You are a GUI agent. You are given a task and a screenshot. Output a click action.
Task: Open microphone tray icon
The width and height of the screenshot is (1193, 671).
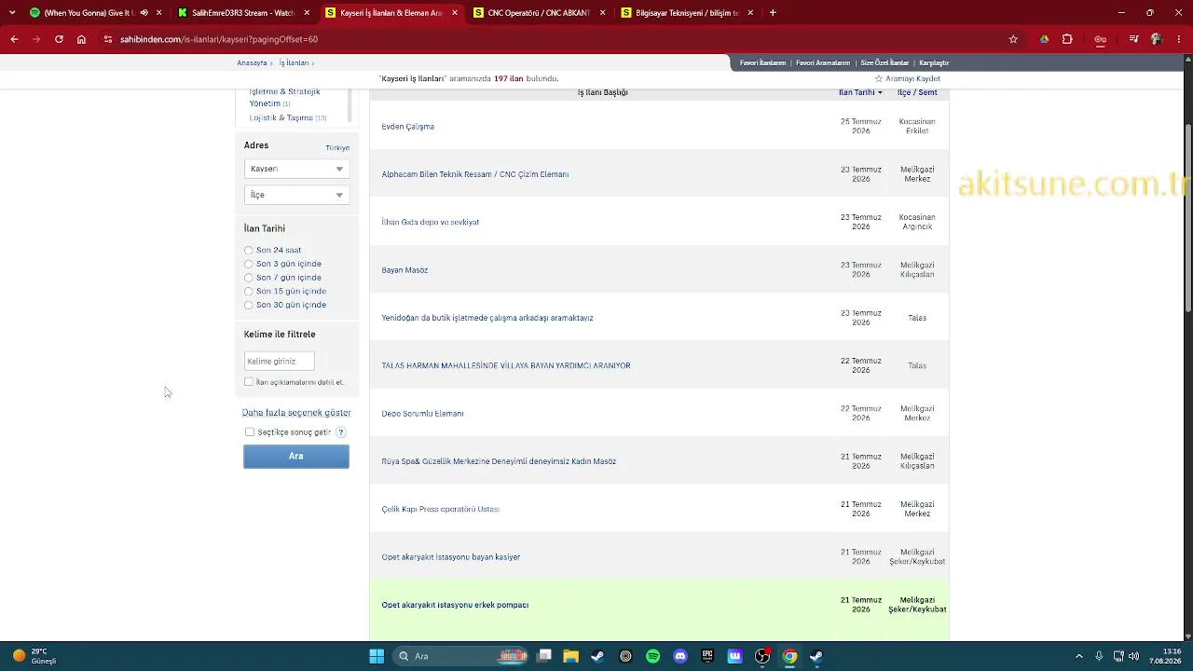coord(1099,656)
